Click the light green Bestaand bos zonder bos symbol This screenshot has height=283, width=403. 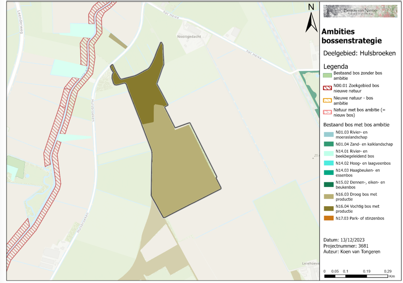tap(327, 75)
